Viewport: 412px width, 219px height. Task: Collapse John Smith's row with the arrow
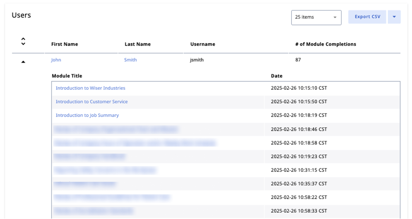tap(23, 62)
